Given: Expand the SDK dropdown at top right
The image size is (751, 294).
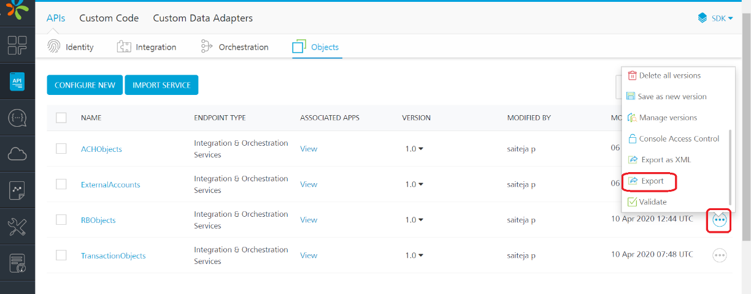Looking at the screenshot, I should [715, 18].
